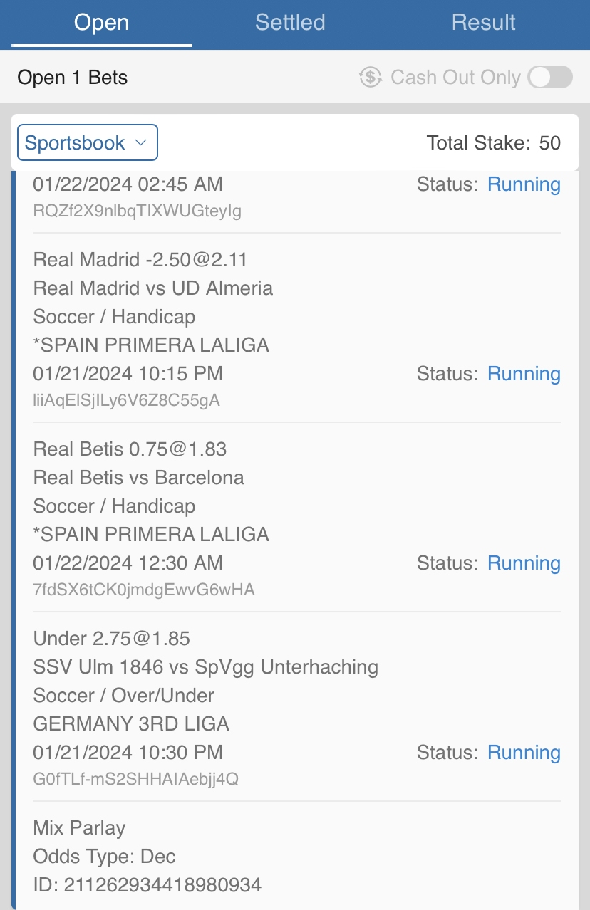
Task: Select SSV Ulm 1846 vs SpVgg Unterhaching match
Action: click(x=206, y=667)
